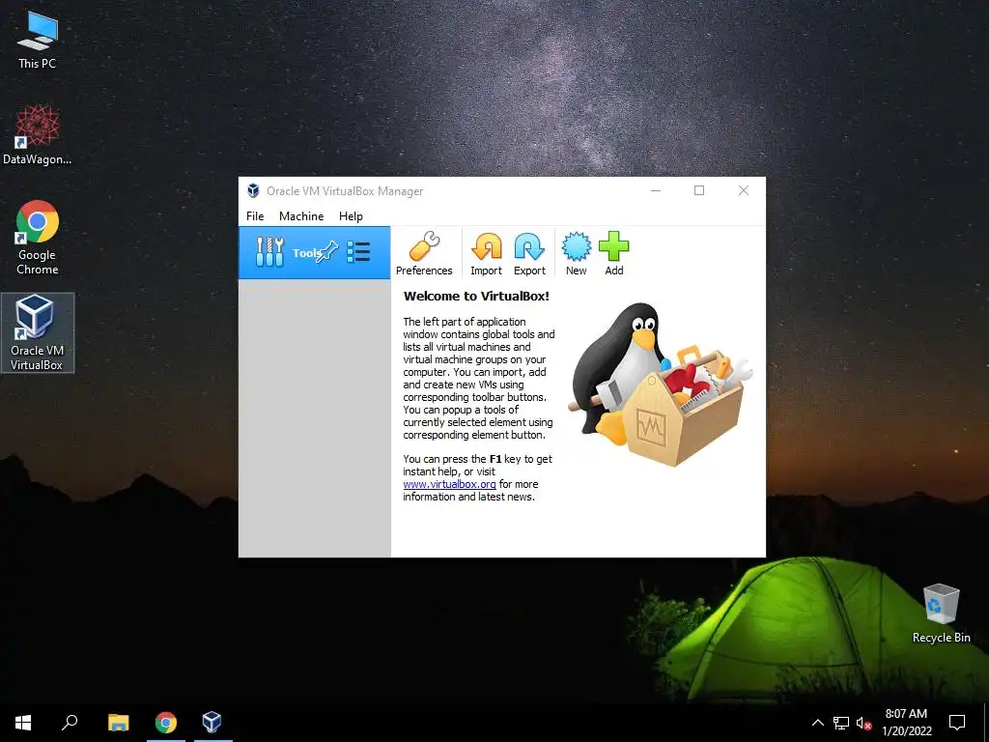Show hidden system tray icons
989x742 pixels.
[x=817, y=723]
